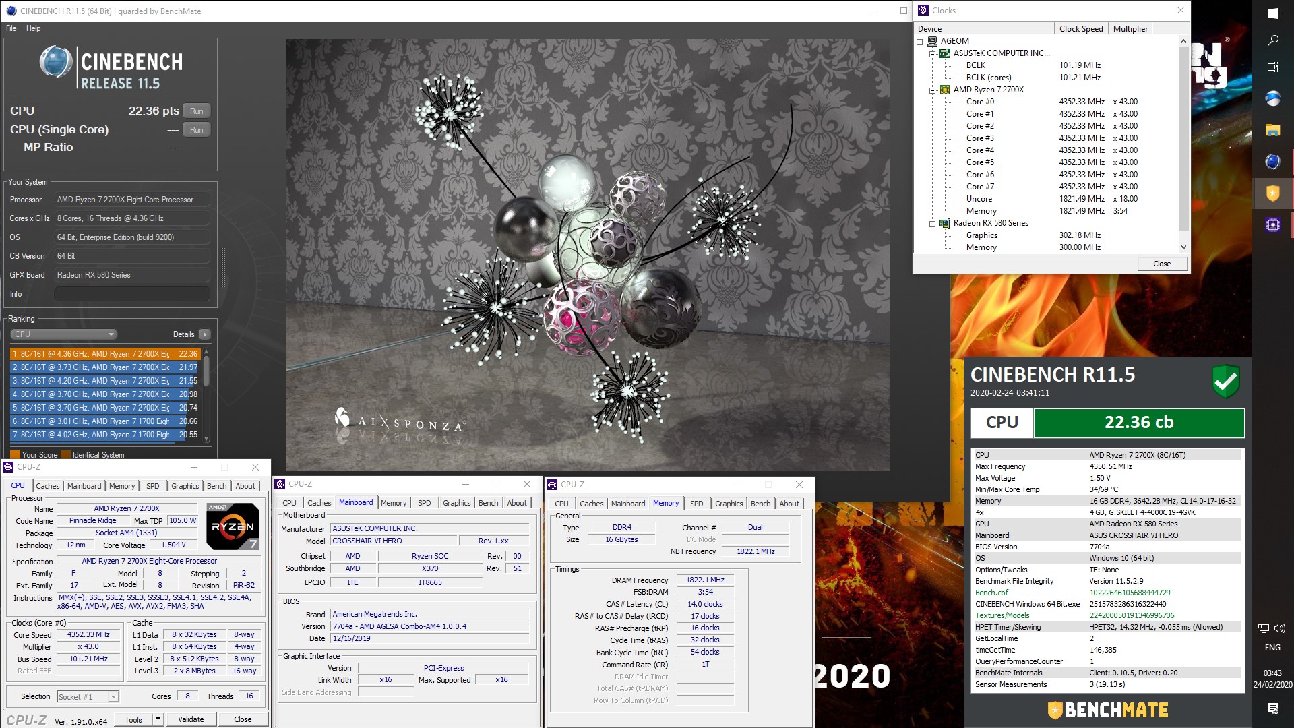The width and height of the screenshot is (1294, 728).
Task: Close the Clocks window with Close button
Action: pyautogui.click(x=1162, y=264)
